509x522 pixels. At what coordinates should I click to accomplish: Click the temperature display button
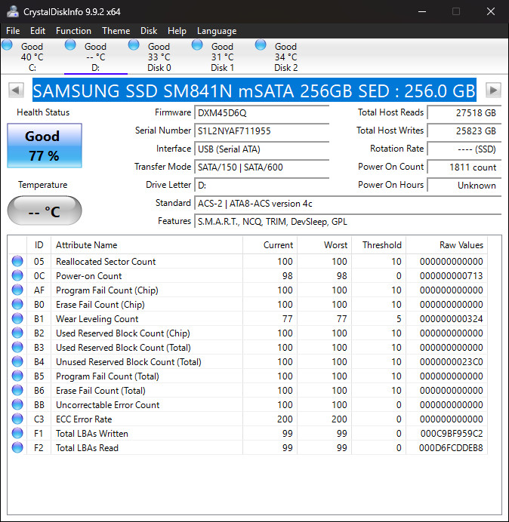(45, 211)
